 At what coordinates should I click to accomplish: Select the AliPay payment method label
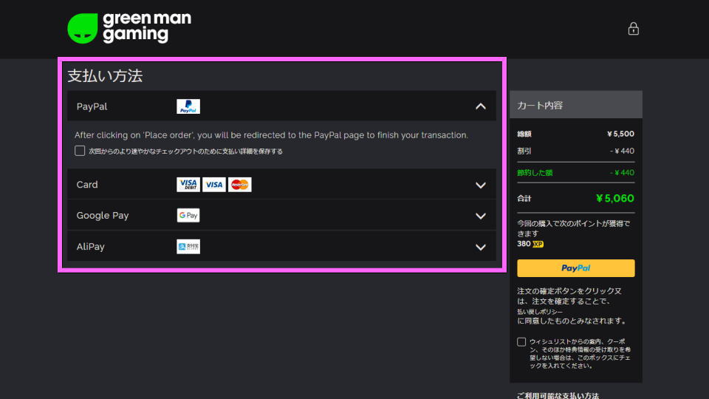tap(90, 247)
